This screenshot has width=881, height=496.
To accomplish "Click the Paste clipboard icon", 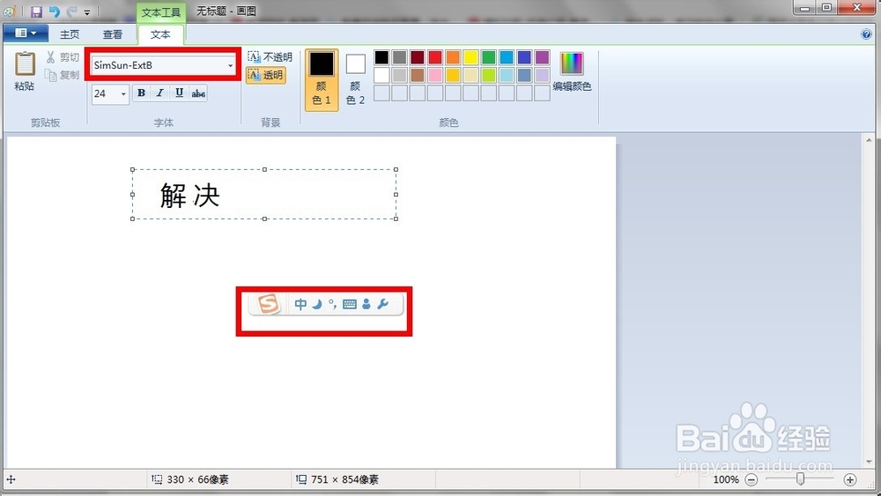I will [x=25, y=64].
